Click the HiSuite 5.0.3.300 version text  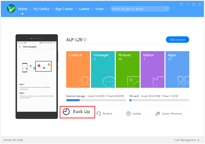coord(13,140)
